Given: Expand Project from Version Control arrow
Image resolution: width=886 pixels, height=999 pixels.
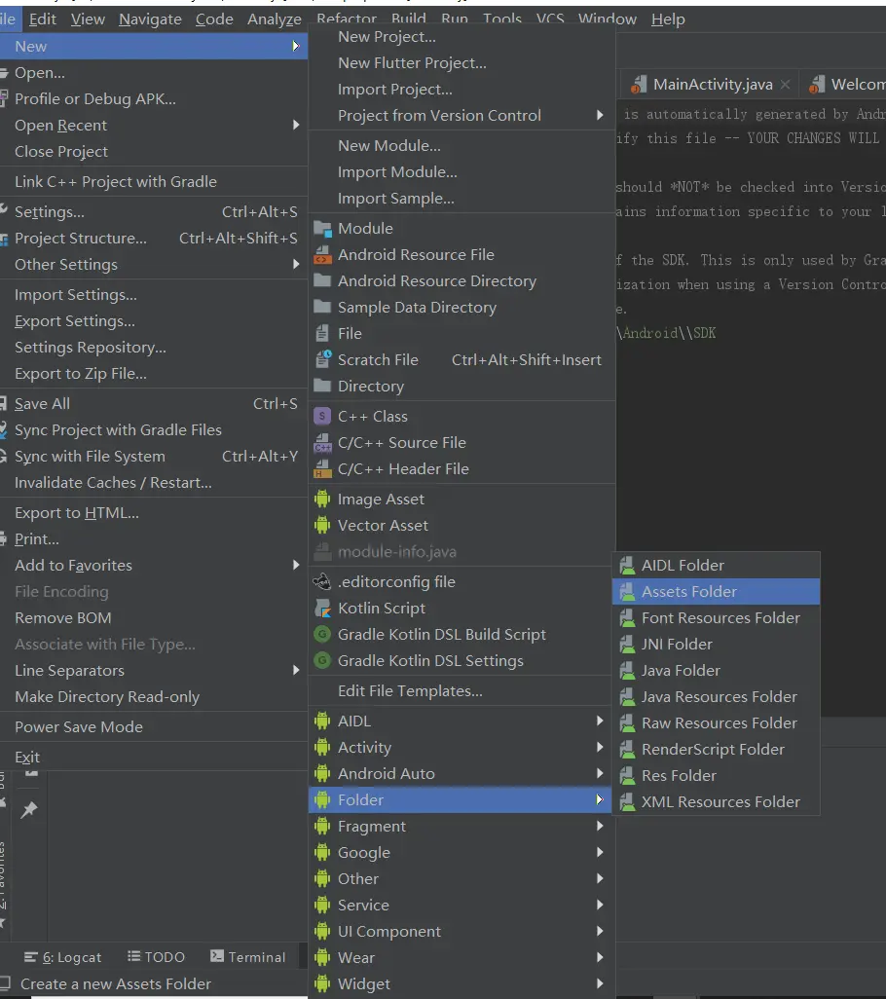Looking at the screenshot, I should [600, 115].
